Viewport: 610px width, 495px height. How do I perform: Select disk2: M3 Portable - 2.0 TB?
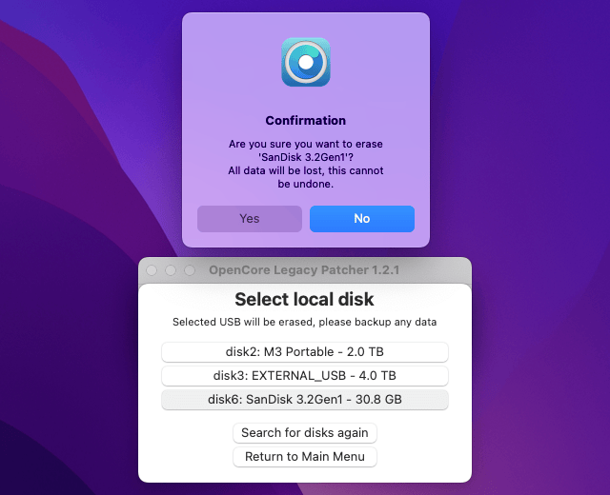pos(305,352)
